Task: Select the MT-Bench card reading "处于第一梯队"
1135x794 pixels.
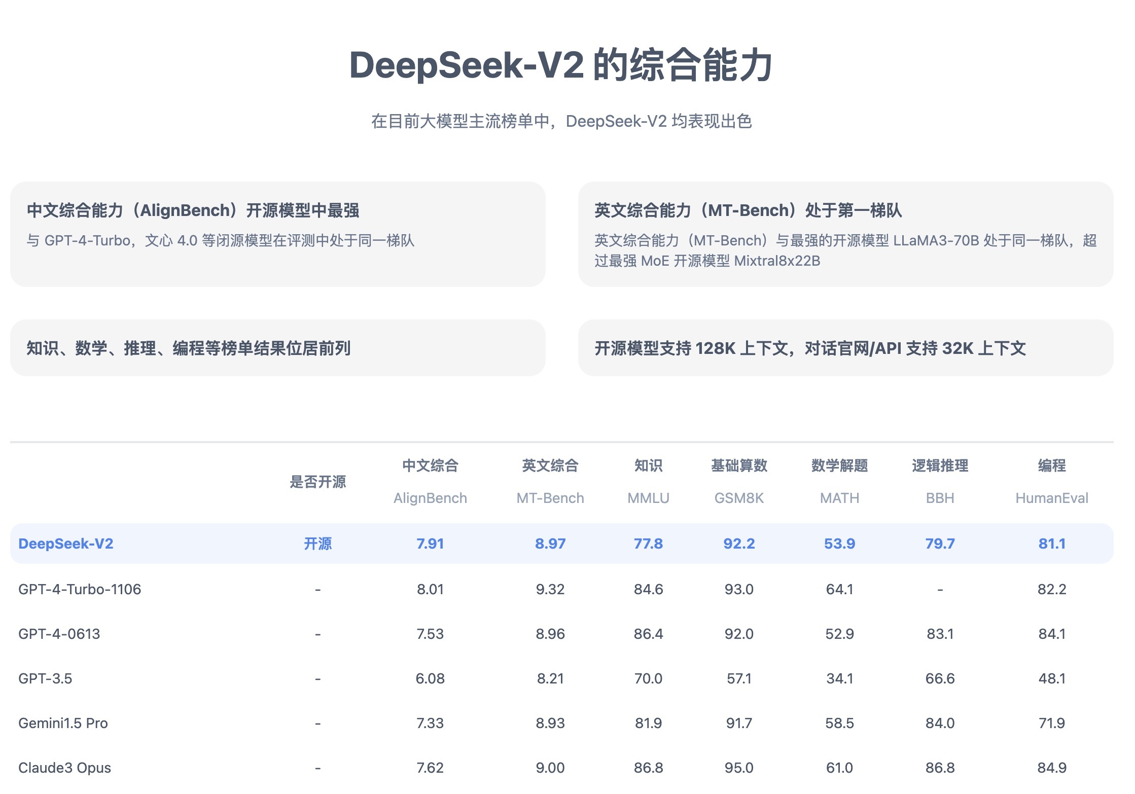Action: (845, 234)
